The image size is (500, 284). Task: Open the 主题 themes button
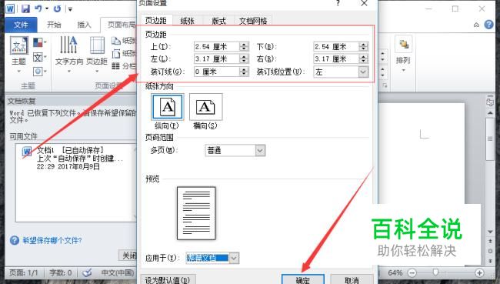[x=18, y=54]
